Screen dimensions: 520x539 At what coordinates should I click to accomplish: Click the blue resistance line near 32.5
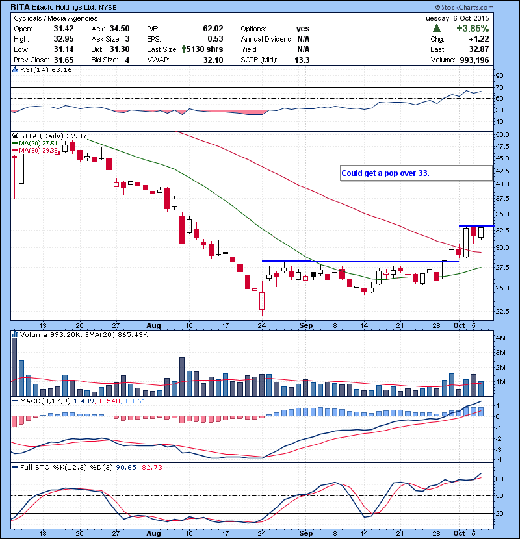click(476, 226)
